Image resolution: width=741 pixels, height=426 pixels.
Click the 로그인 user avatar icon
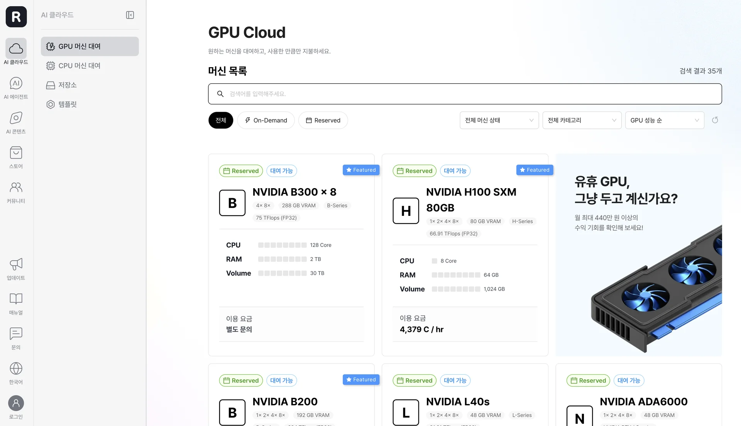point(16,404)
